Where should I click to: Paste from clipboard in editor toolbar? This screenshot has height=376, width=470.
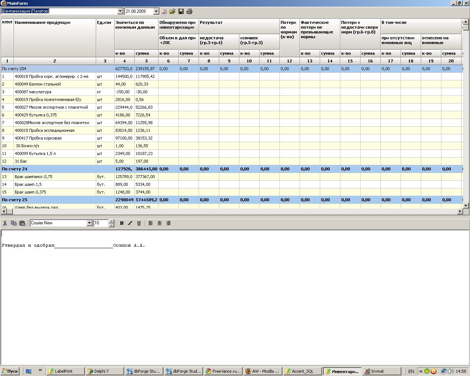22,223
